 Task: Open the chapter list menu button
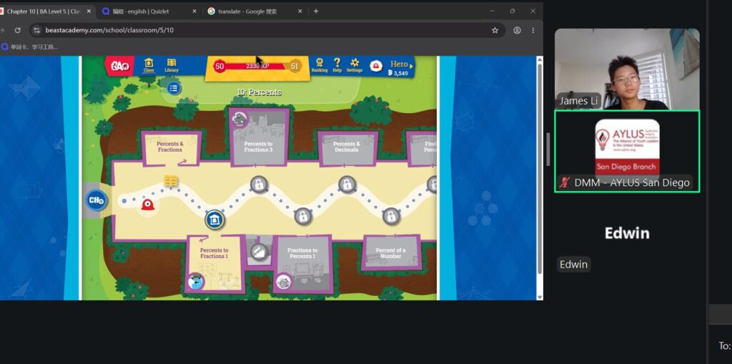174,88
